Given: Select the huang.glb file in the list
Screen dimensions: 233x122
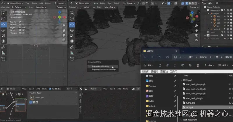Looking at the screenshot, I should (x=191, y=103).
